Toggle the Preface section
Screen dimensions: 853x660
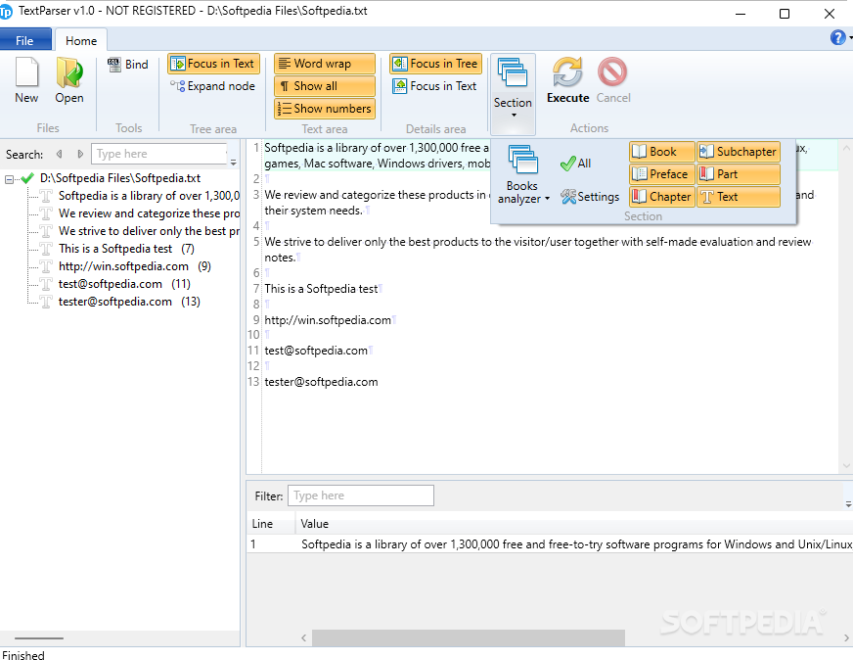[662, 174]
